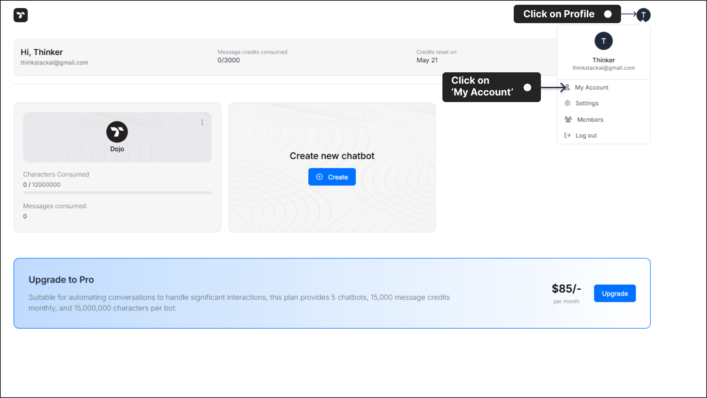Click the Characters Consumed progress bar
Viewport: 707px width, 398px height.
click(x=117, y=192)
